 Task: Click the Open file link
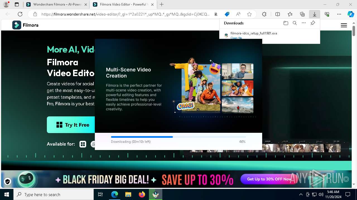pyautogui.click(x=236, y=38)
